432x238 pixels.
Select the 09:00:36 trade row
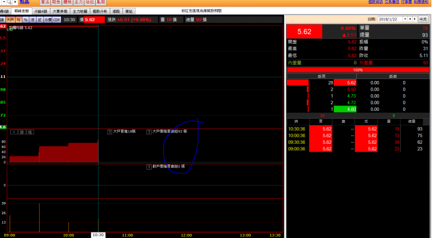click(358, 149)
